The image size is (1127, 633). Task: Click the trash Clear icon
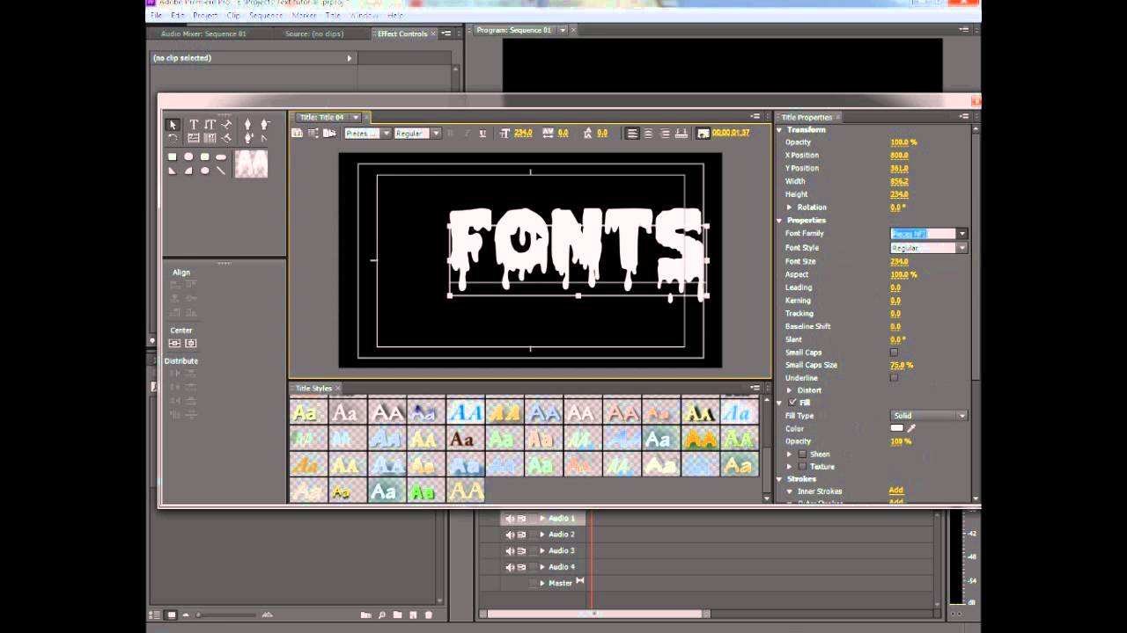point(429,615)
